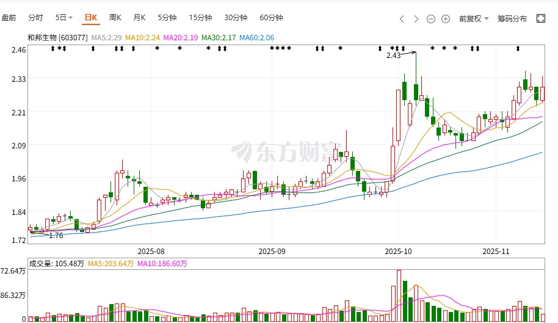The image size is (558, 323).
Task: Click the 和邦生物 [603077] stock name
Action: tap(57, 38)
